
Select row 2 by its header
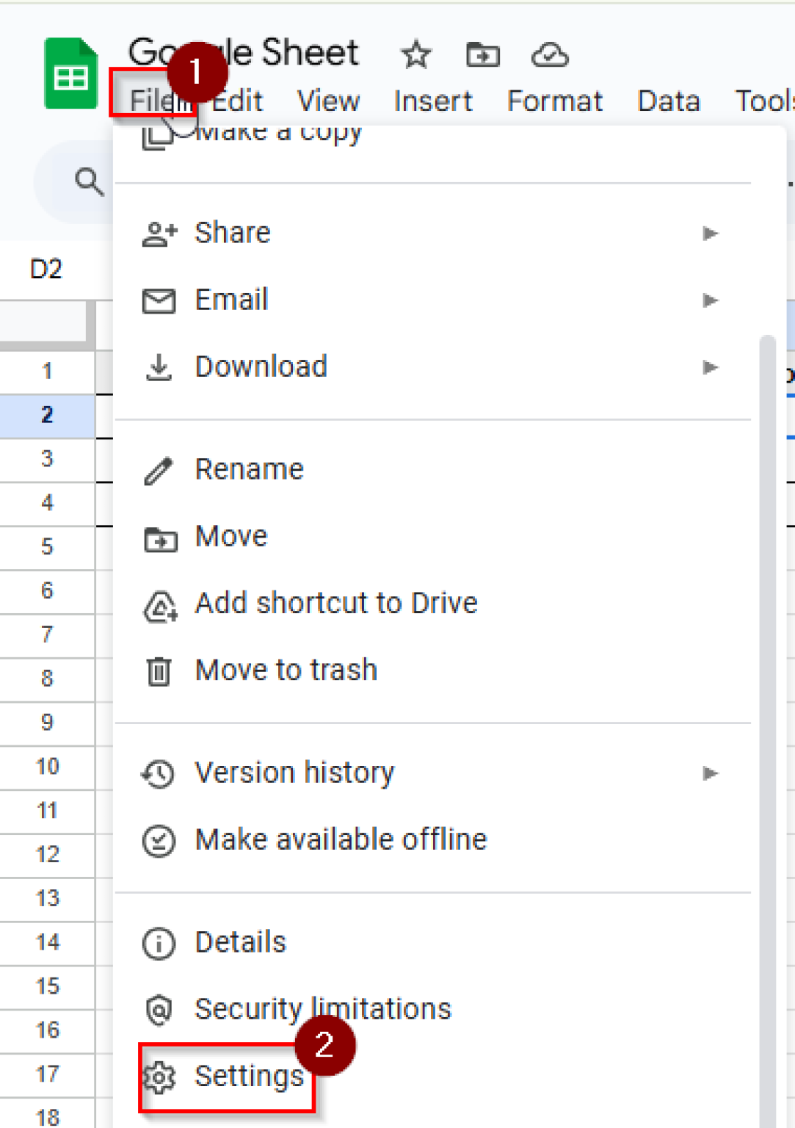pyautogui.click(x=47, y=415)
